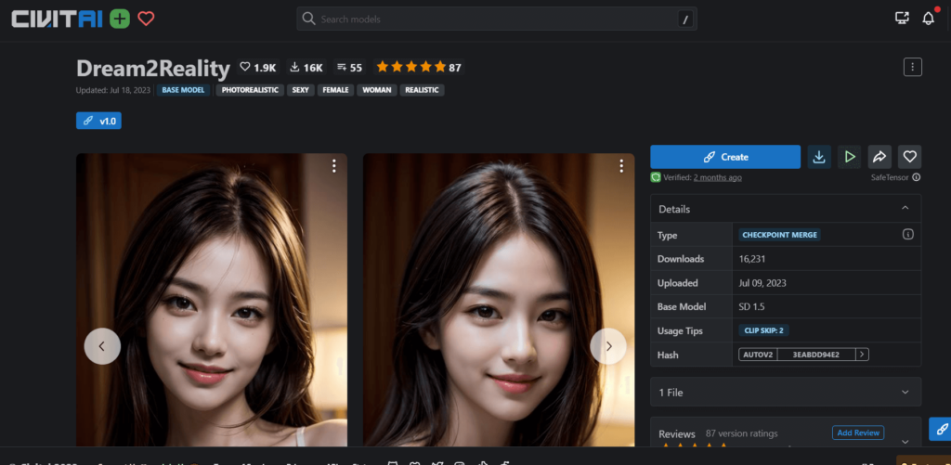Click the PHOTOREALISTIC tag

251,90
